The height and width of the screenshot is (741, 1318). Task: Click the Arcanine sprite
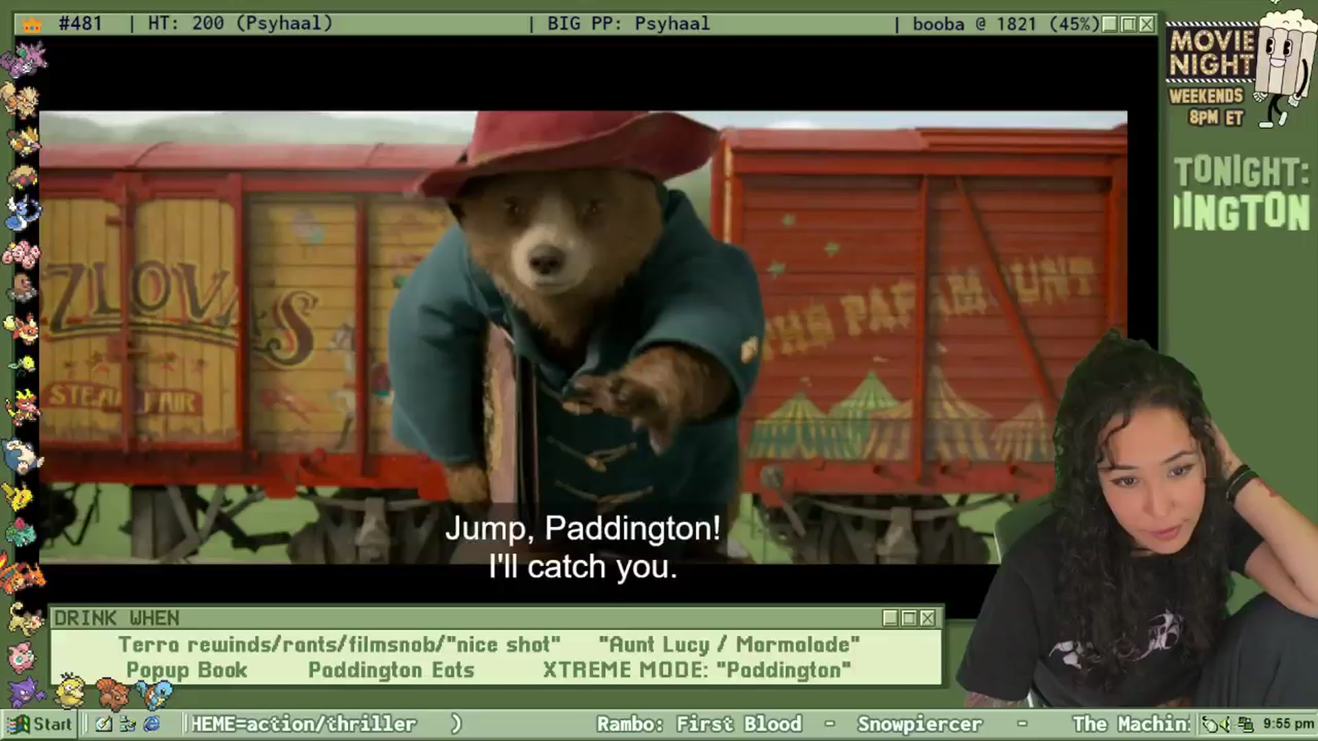19,99
